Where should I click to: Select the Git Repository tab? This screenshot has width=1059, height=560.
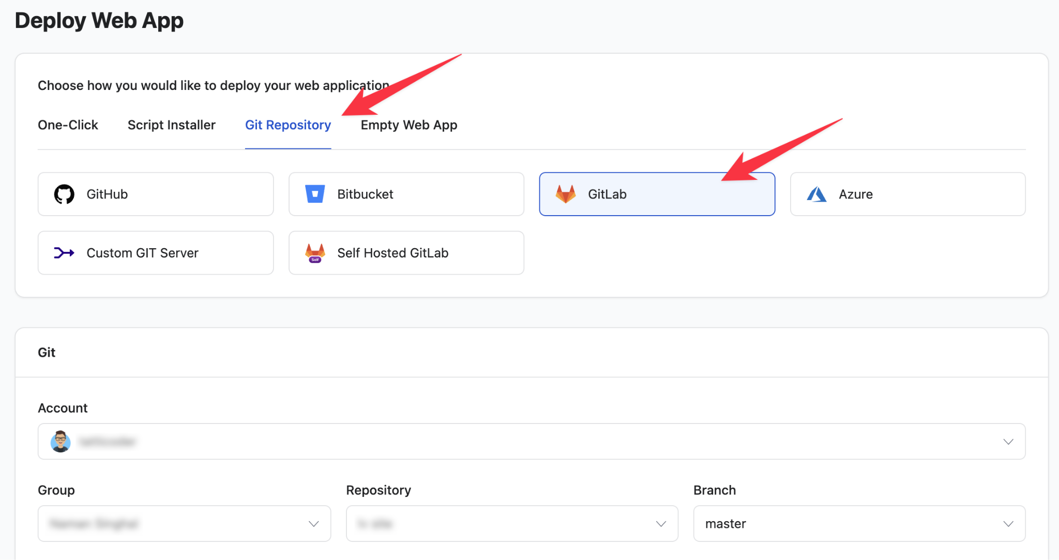(288, 125)
